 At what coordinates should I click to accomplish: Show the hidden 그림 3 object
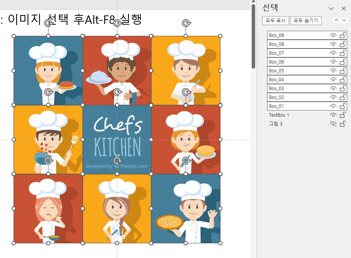pyautogui.click(x=333, y=124)
